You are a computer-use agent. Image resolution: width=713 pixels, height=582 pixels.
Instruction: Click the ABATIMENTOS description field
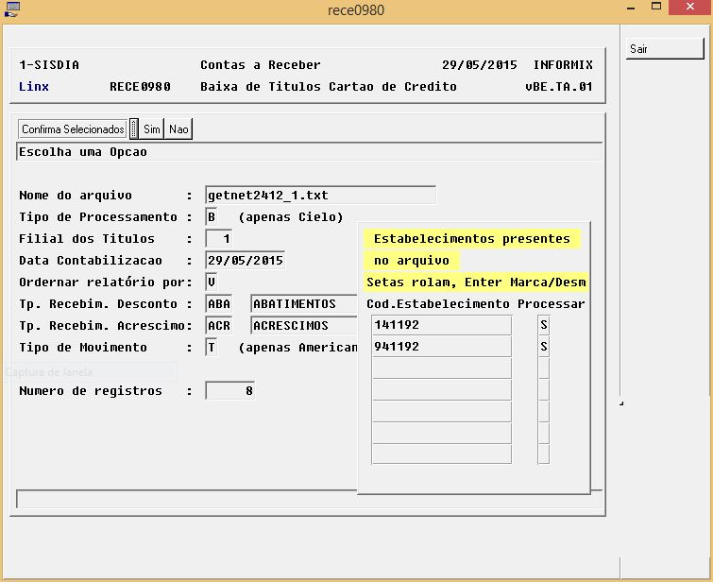tap(303, 304)
